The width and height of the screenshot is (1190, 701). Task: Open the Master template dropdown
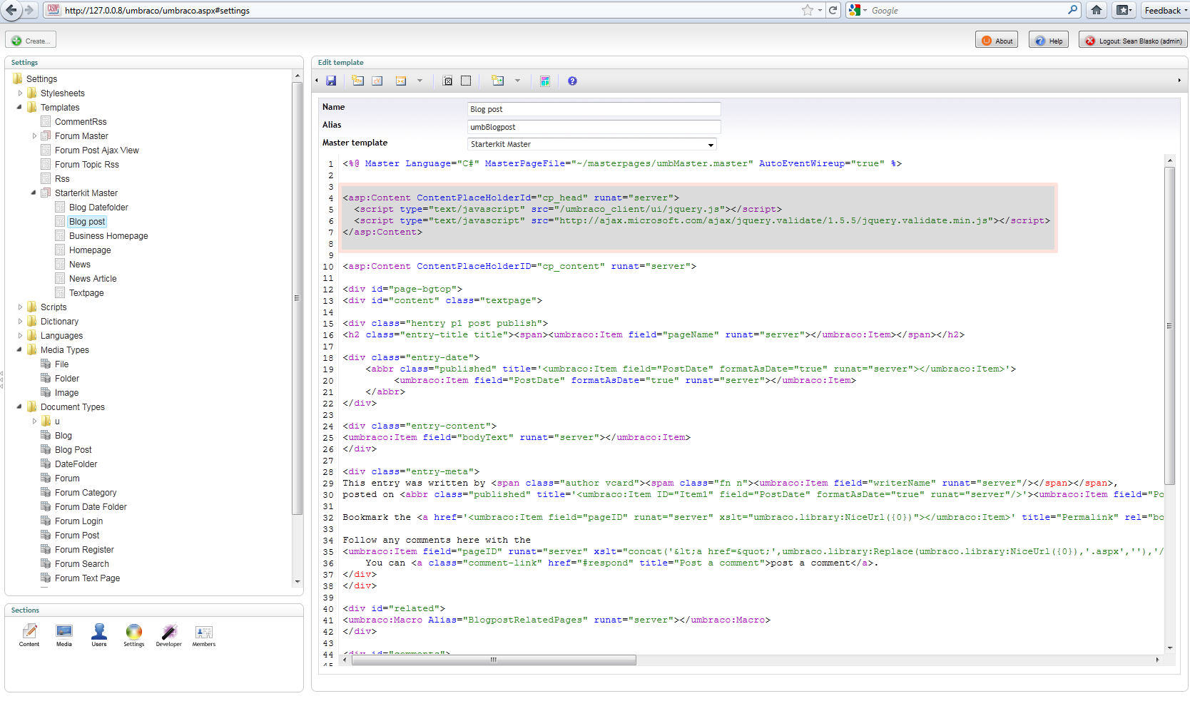pos(592,144)
